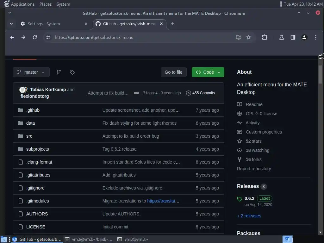This screenshot has height=243, width=324.
Task: Click the Go to file button
Action: (174, 72)
